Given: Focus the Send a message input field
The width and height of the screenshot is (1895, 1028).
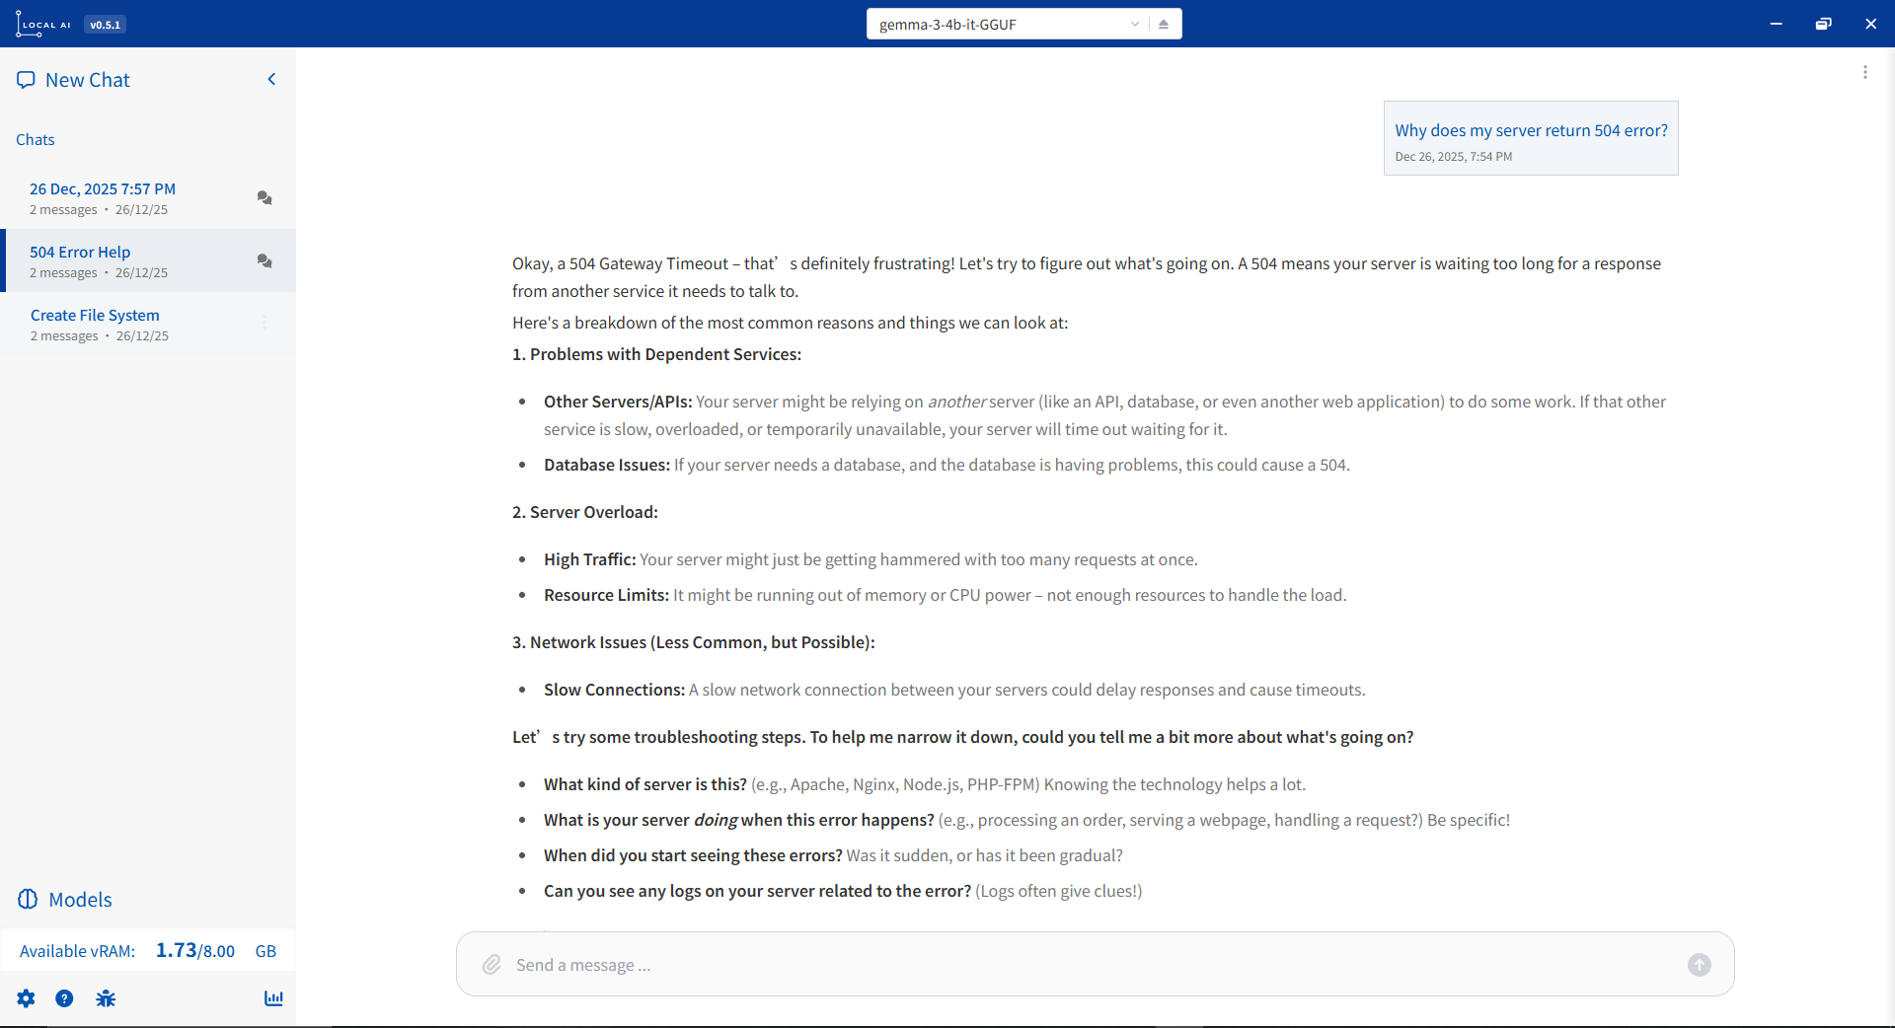Looking at the screenshot, I should 1086,965.
